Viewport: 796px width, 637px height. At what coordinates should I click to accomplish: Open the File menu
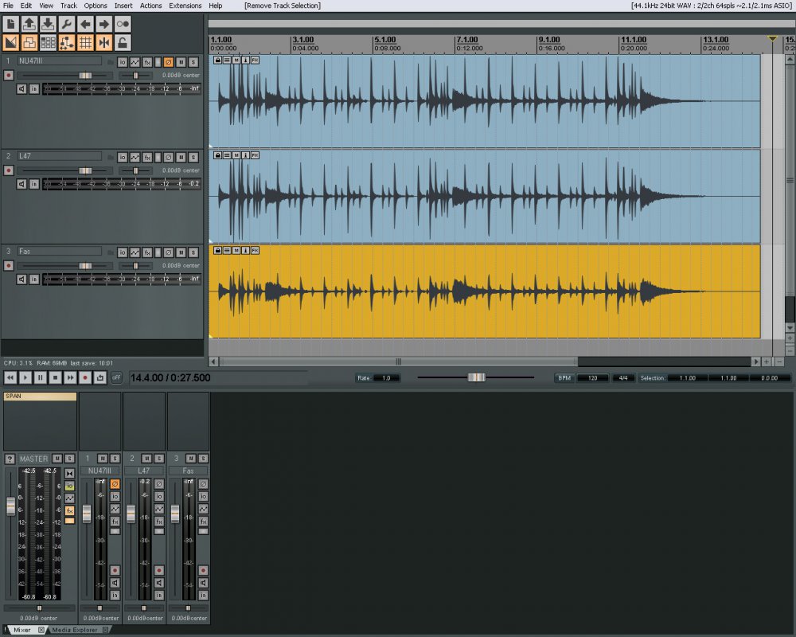pos(8,6)
